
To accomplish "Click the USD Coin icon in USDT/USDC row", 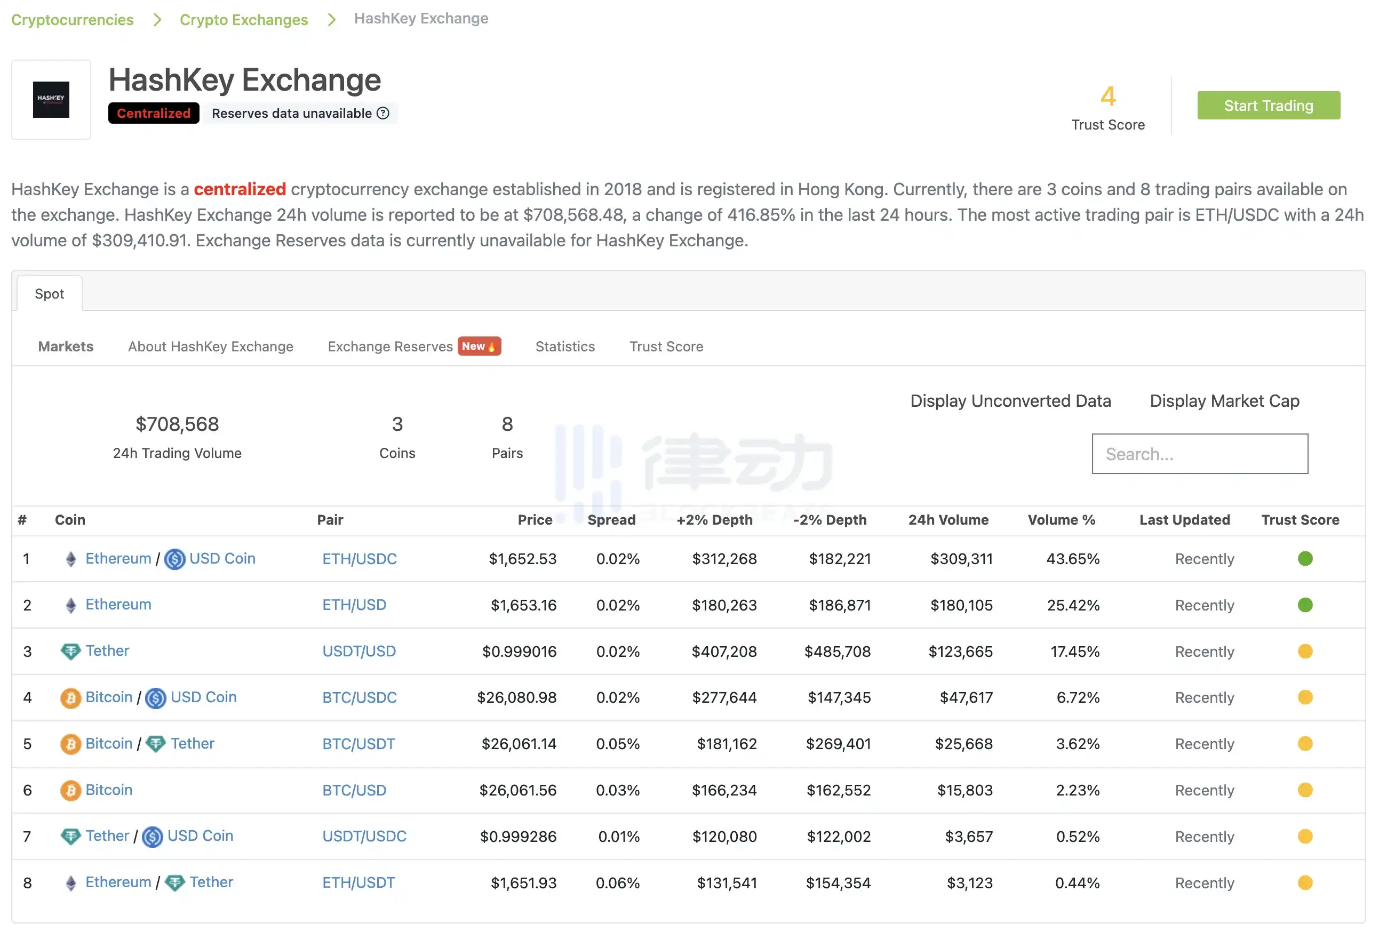I will pyautogui.click(x=153, y=837).
